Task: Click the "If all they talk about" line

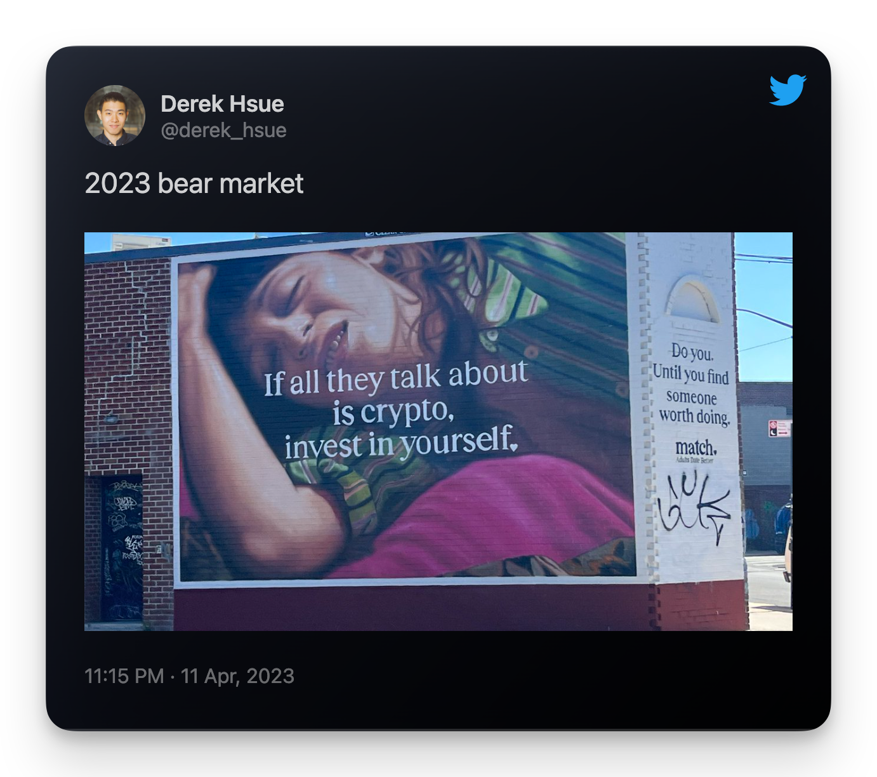Action: click(x=395, y=378)
